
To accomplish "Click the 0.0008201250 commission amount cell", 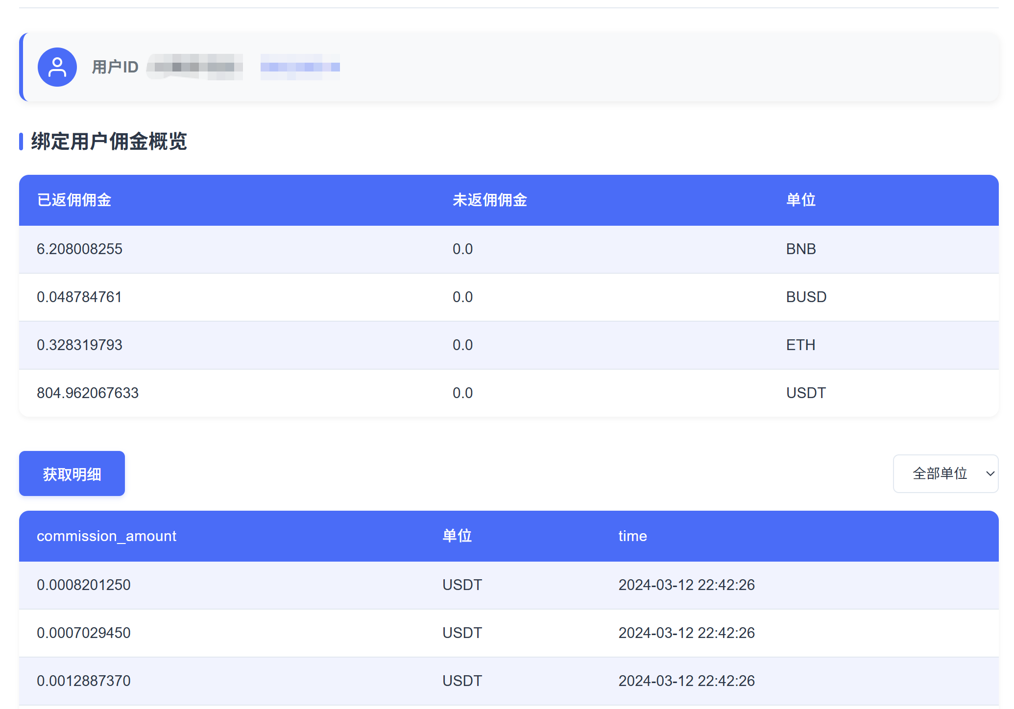I will tap(83, 584).
